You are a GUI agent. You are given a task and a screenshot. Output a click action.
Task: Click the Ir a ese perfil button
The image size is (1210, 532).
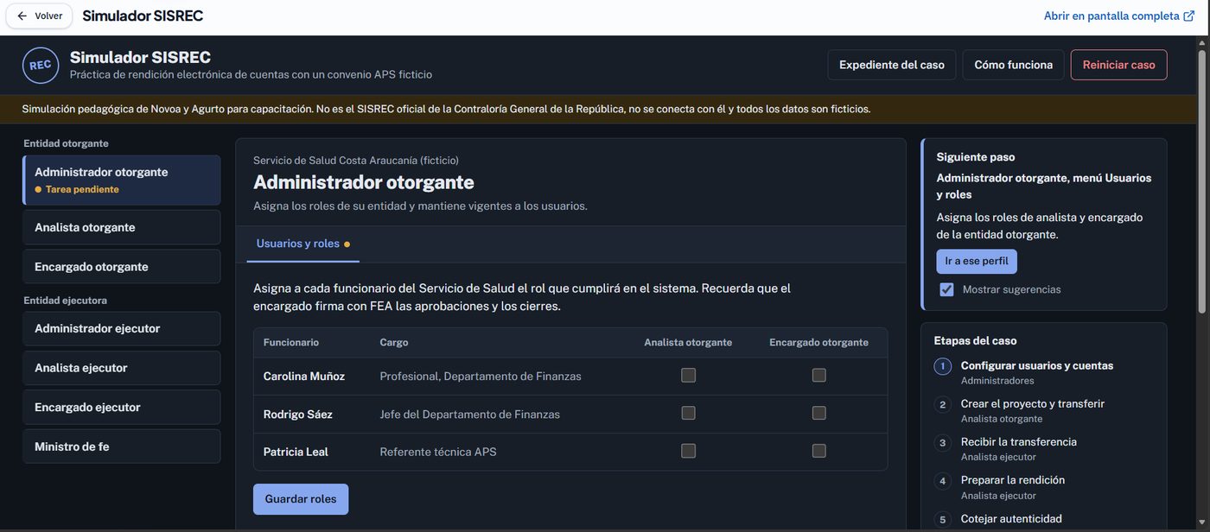[977, 261]
